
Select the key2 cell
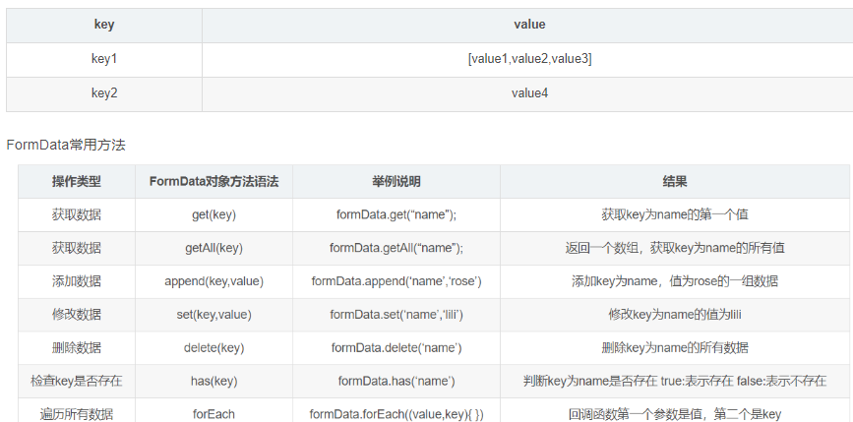point(104,94)
